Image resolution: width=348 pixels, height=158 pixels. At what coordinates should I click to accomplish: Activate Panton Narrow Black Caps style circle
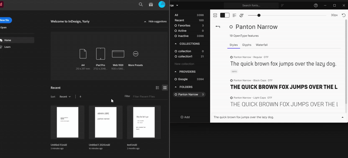pos(231,81)
